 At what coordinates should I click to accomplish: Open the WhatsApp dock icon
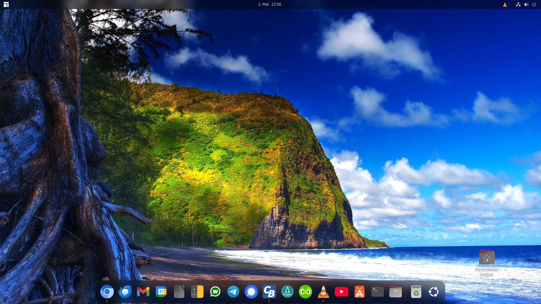pyautogui.click(x=215, y=292)
